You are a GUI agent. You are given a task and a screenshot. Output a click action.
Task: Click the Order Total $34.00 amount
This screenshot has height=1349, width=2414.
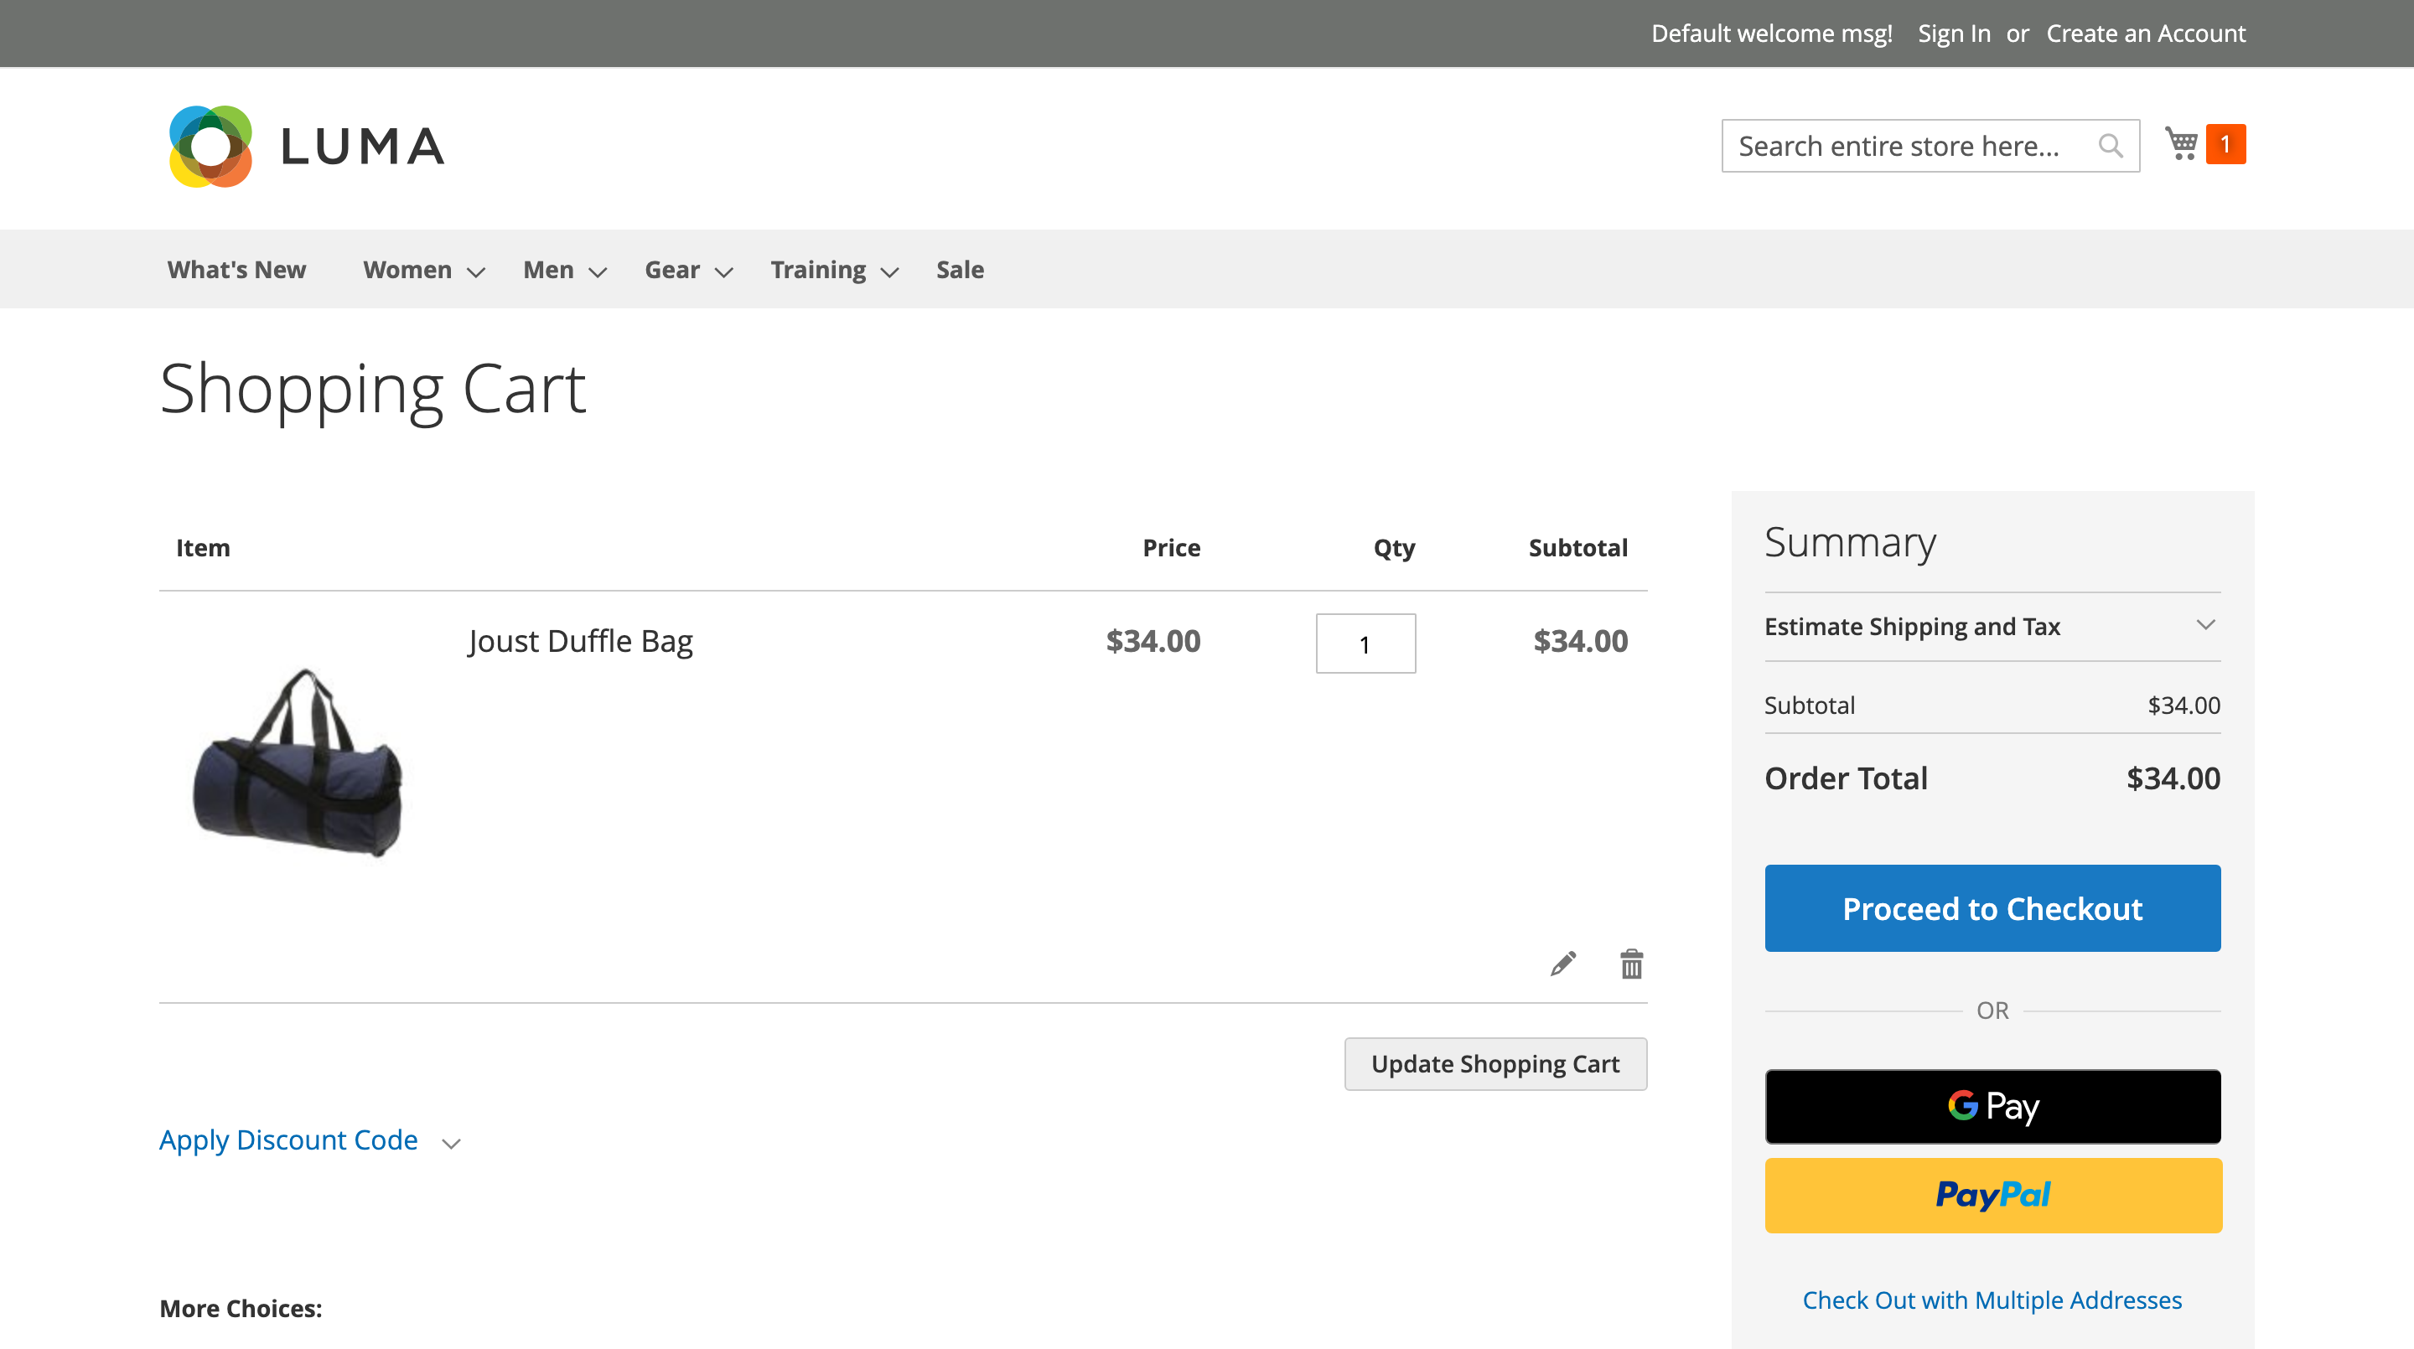(x=2173, y=778)
